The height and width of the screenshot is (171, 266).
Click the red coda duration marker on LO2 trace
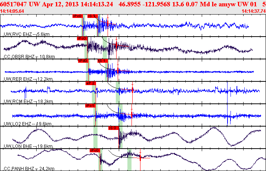click(132, 115)
